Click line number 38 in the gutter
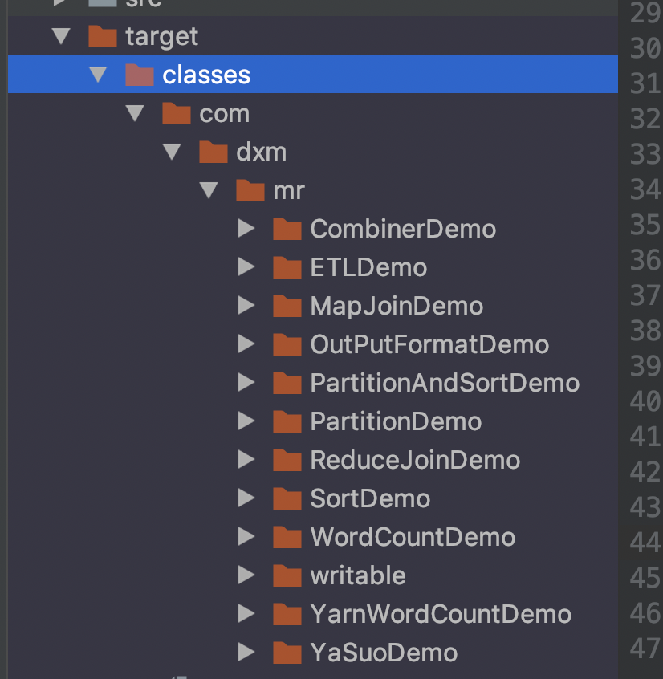 645,331
